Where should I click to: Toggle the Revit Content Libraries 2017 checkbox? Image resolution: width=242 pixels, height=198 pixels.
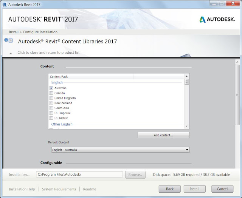coord(11,40)
